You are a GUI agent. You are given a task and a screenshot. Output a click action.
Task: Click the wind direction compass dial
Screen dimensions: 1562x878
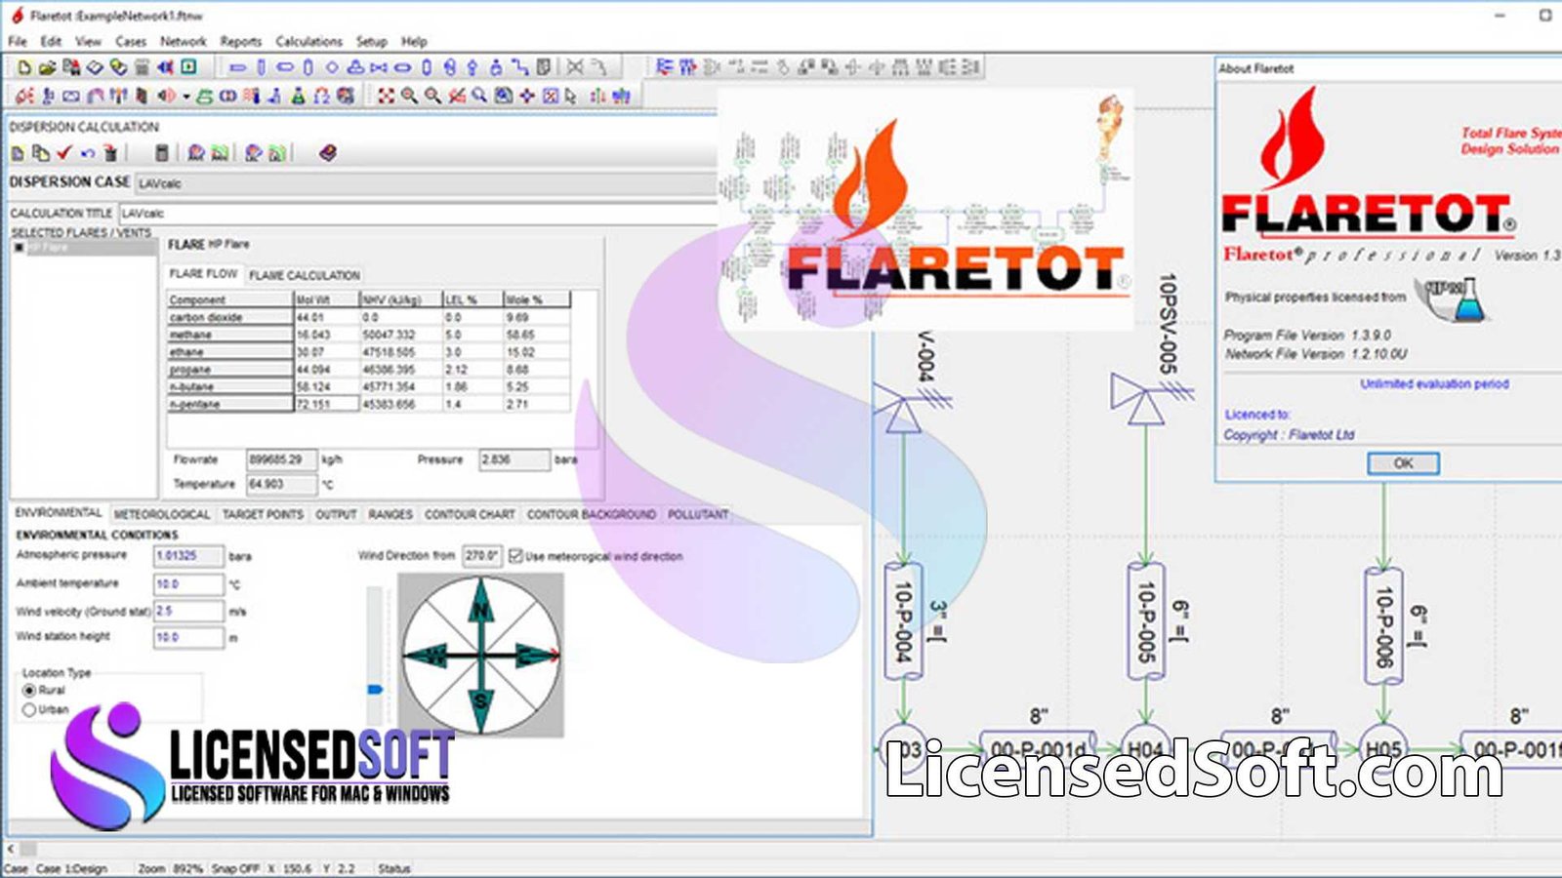[480, 655]
